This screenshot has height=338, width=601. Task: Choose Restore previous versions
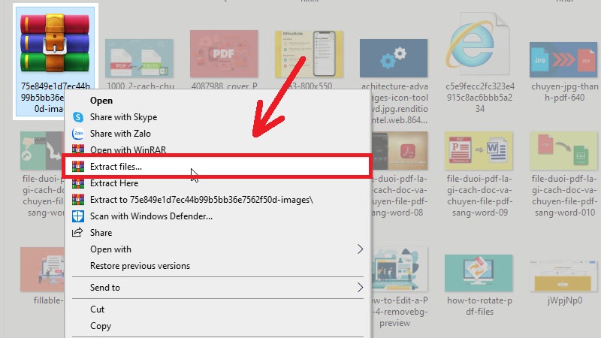click(x=140, y=266)
